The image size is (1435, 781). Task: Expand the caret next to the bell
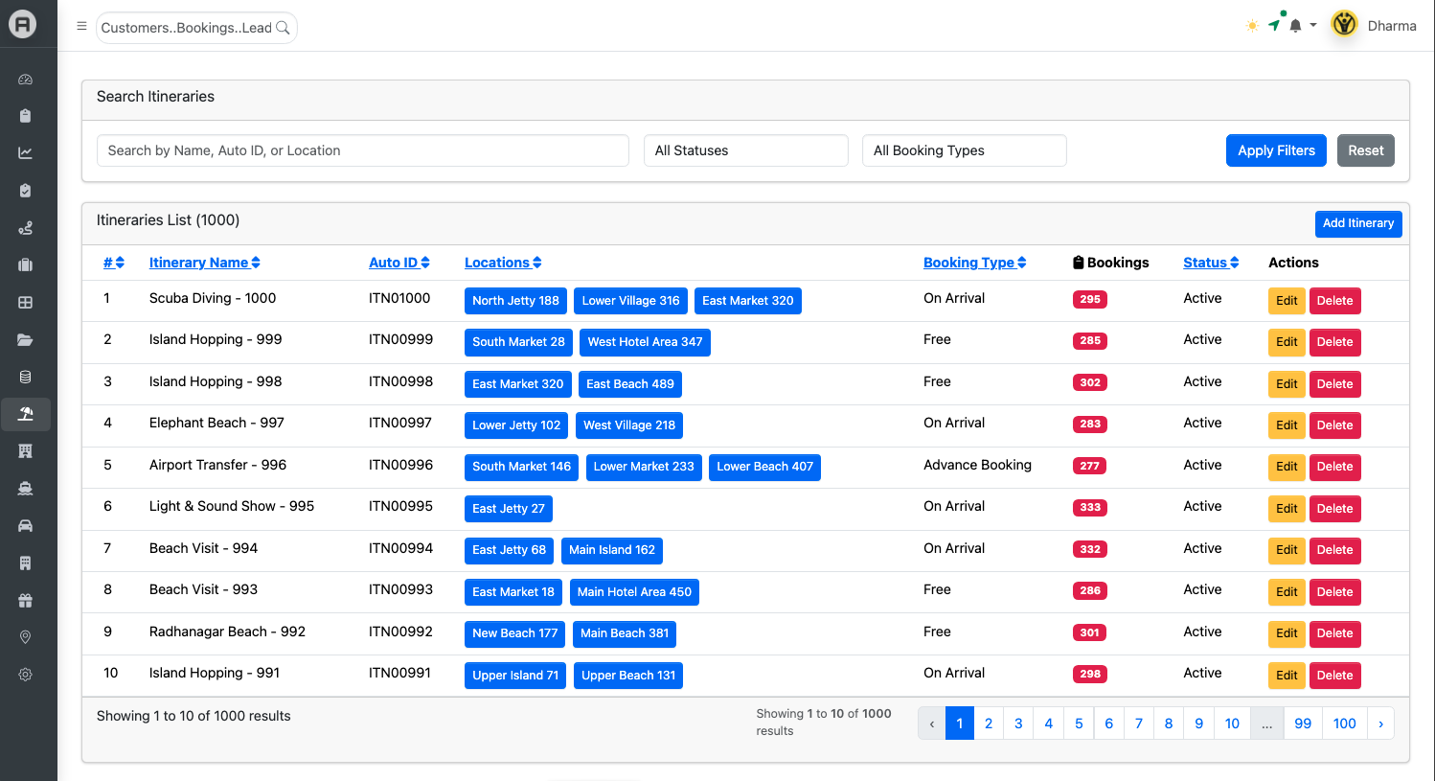[1313, 26]
